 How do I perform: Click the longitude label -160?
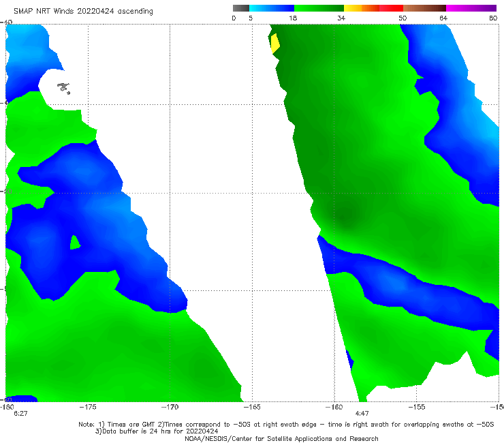point(334,407)
